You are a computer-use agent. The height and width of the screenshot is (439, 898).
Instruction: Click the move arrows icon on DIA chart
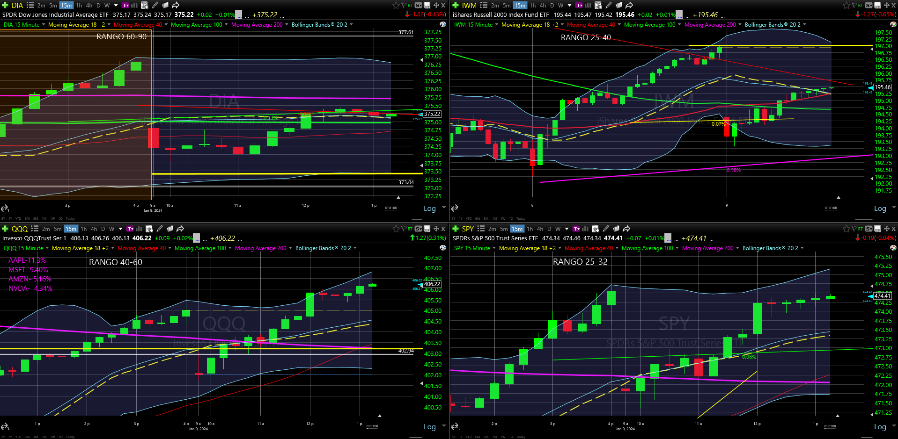[x=436, y=5]
